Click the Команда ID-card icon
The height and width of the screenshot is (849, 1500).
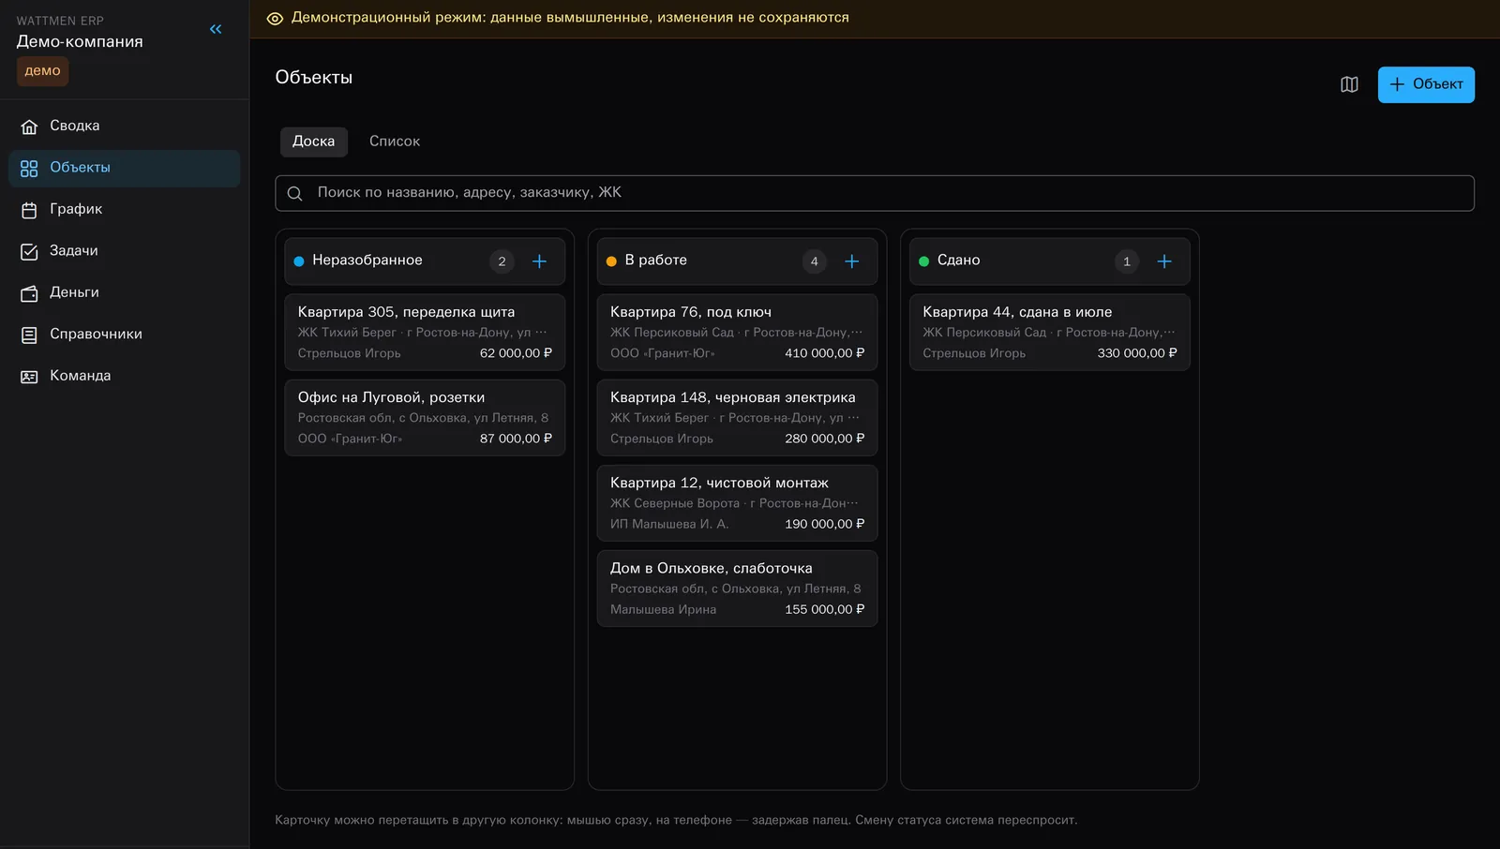[x=30, y=377]
